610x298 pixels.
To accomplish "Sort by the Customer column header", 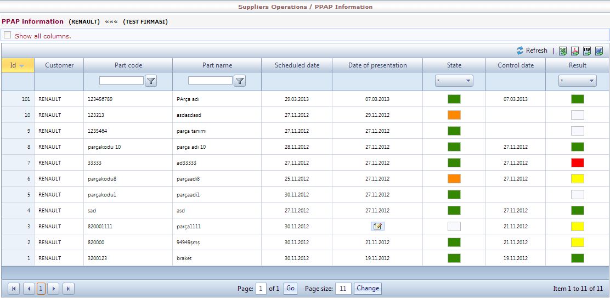I will click(59, 65).
